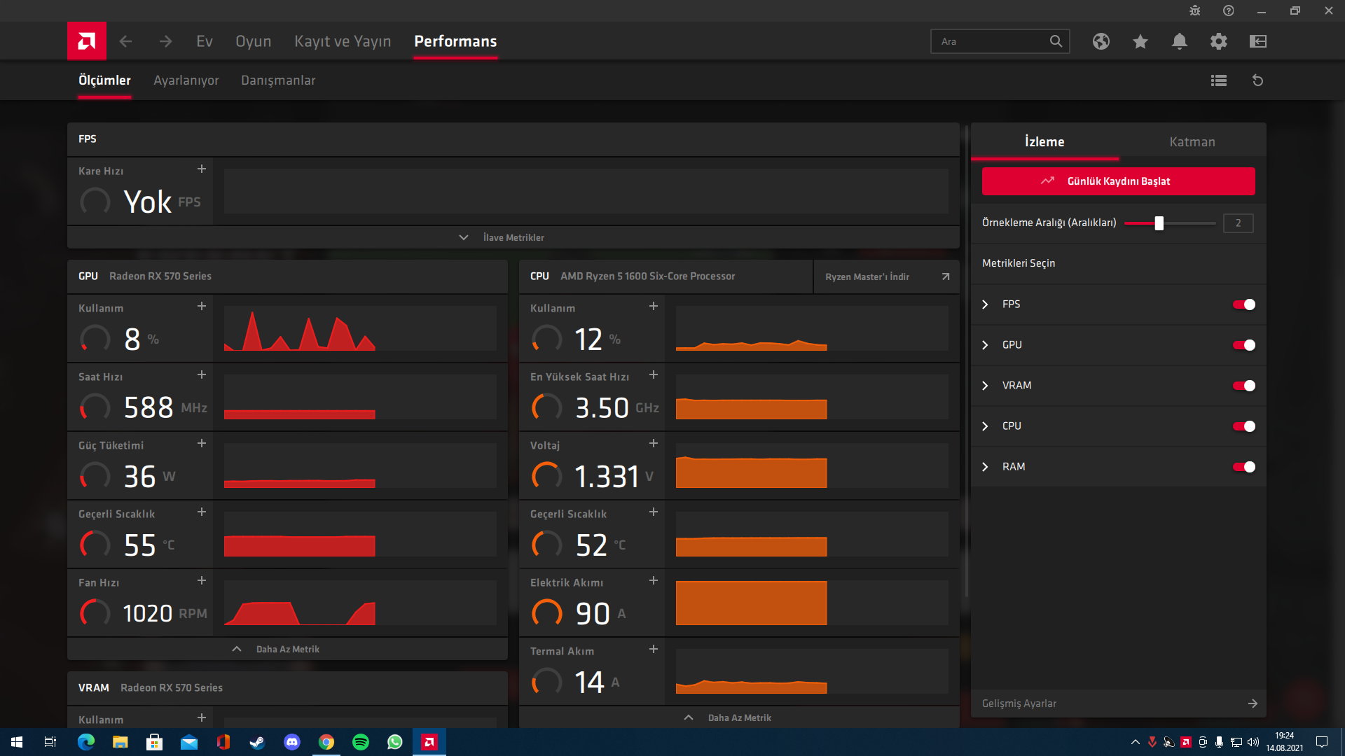Screen dimensions: 1345x756
Task: Click the search magnifier icon
Action: 1056,41
